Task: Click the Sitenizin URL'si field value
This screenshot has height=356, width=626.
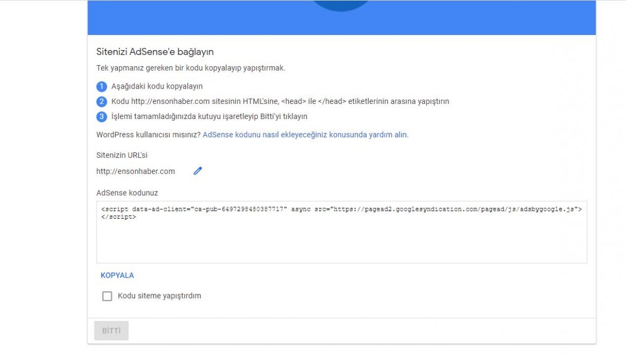Action: click(135, 171)
